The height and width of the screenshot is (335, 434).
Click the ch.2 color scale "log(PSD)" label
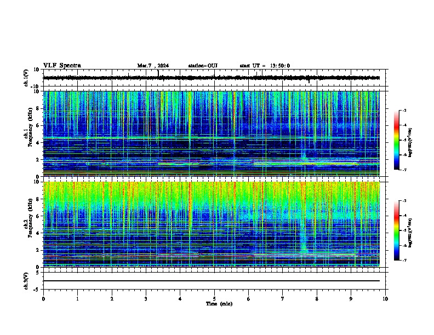(x=410, y=233)
